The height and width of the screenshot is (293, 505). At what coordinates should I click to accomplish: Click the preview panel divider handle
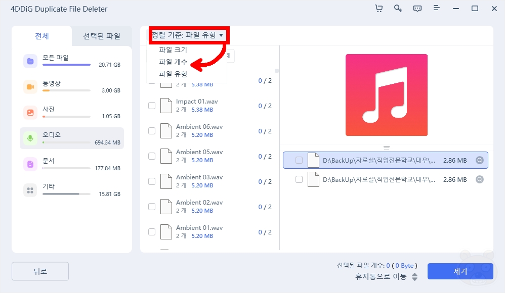[x=387, y=148]
